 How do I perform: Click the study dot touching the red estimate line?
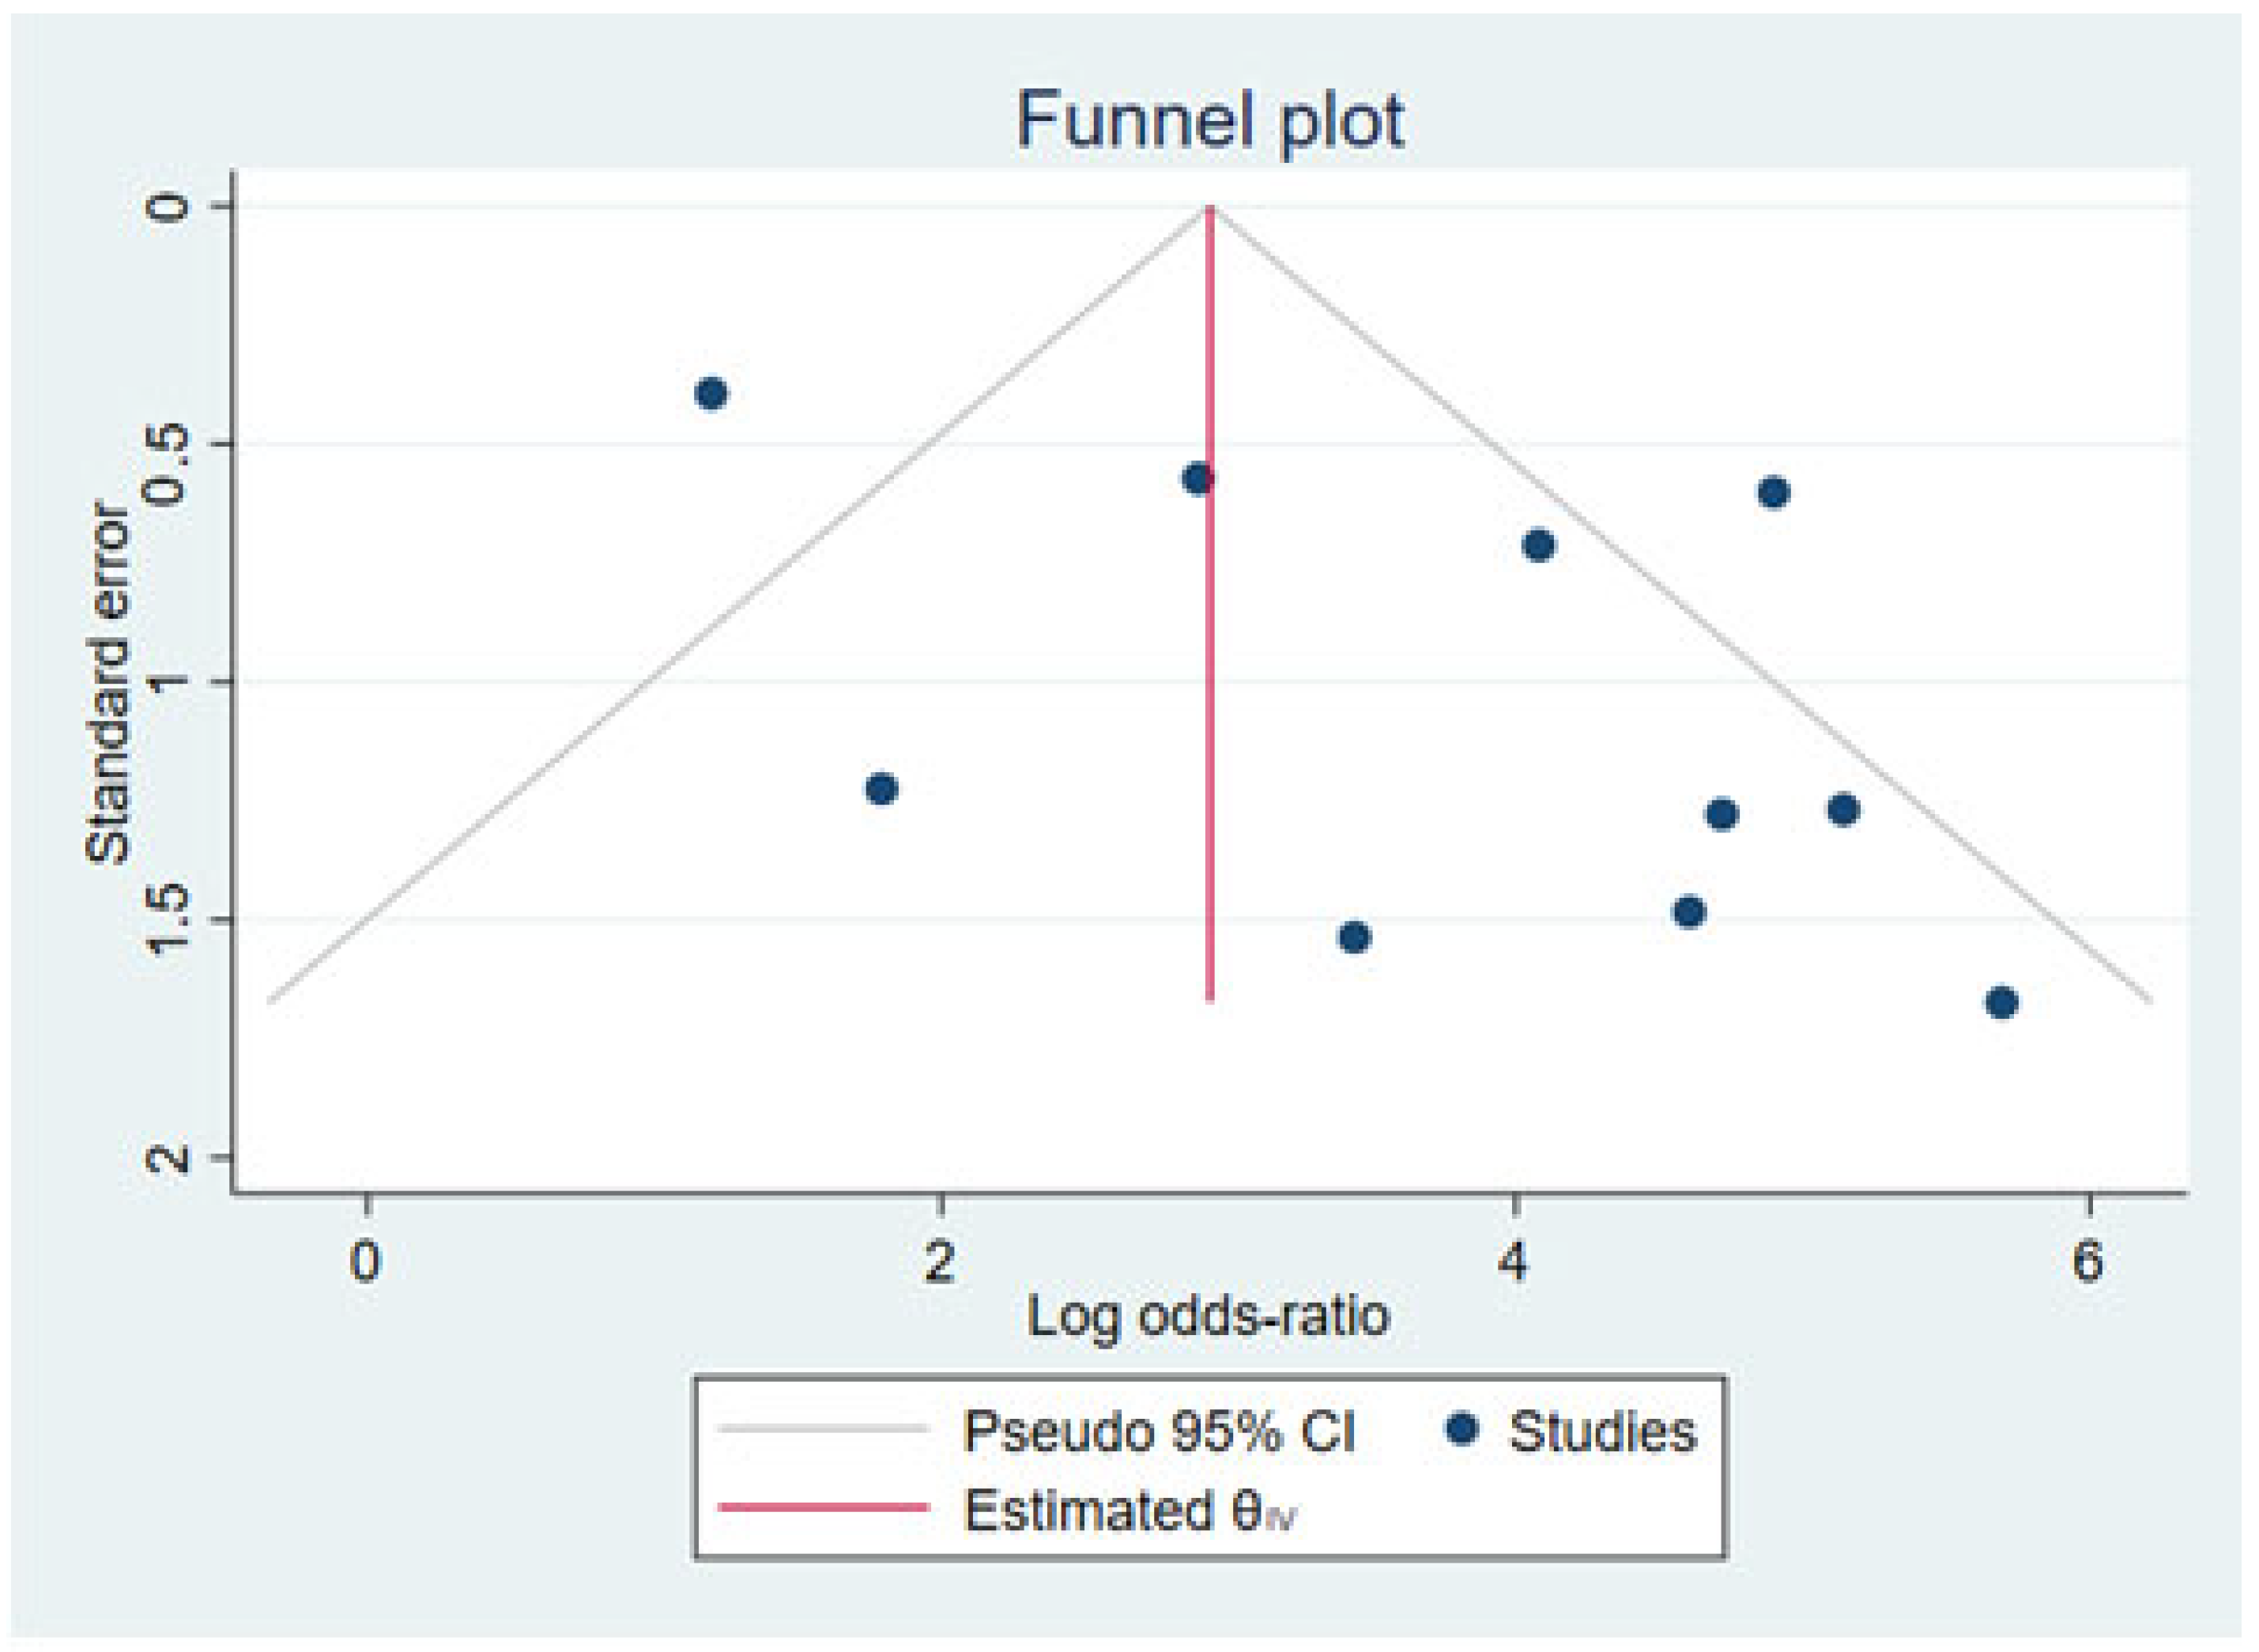point(1197,479)
